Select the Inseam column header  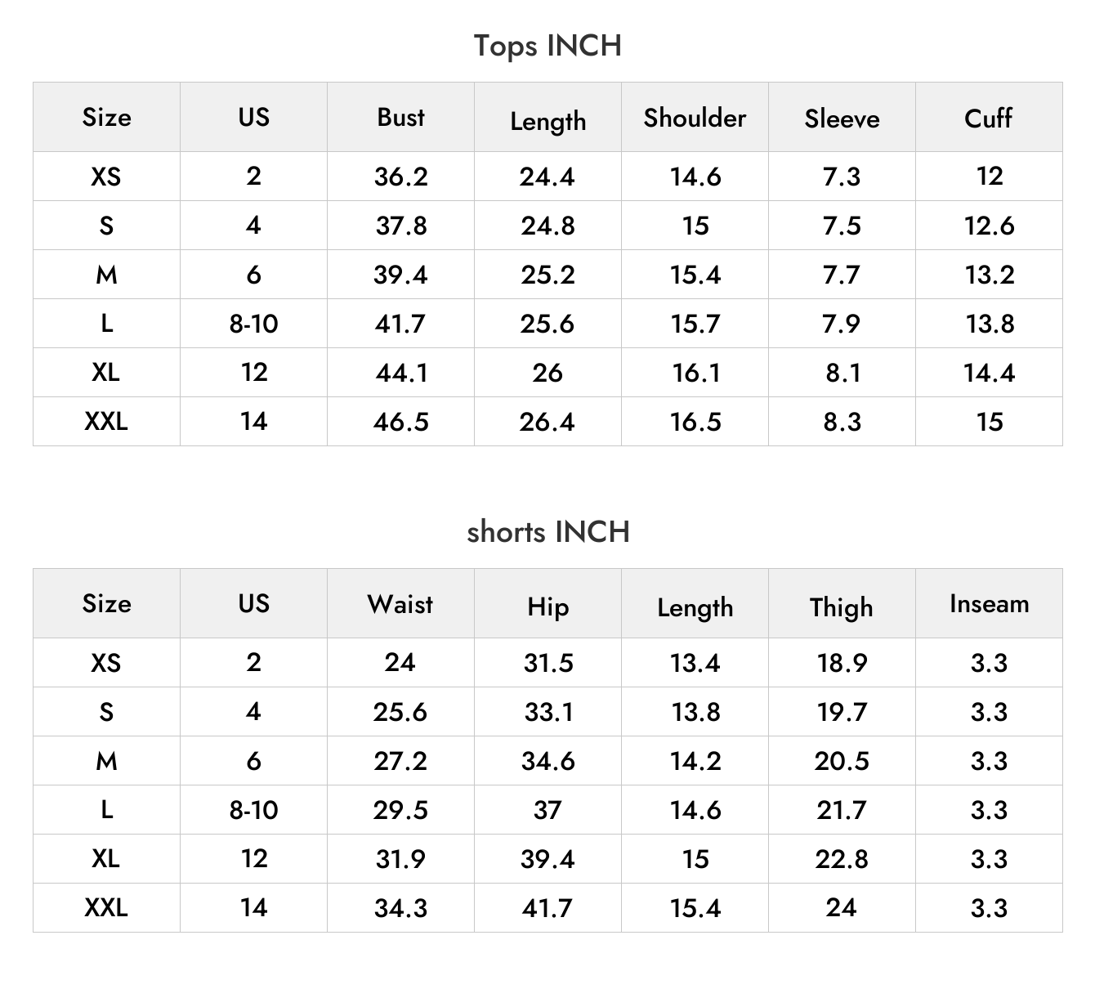pos(989,604)
